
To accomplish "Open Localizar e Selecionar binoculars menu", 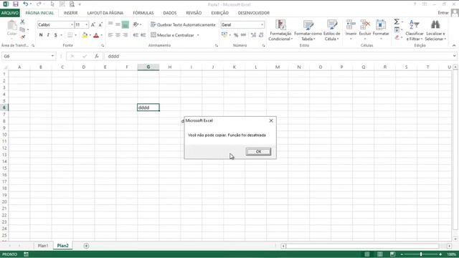I will (x=435, y=30).
